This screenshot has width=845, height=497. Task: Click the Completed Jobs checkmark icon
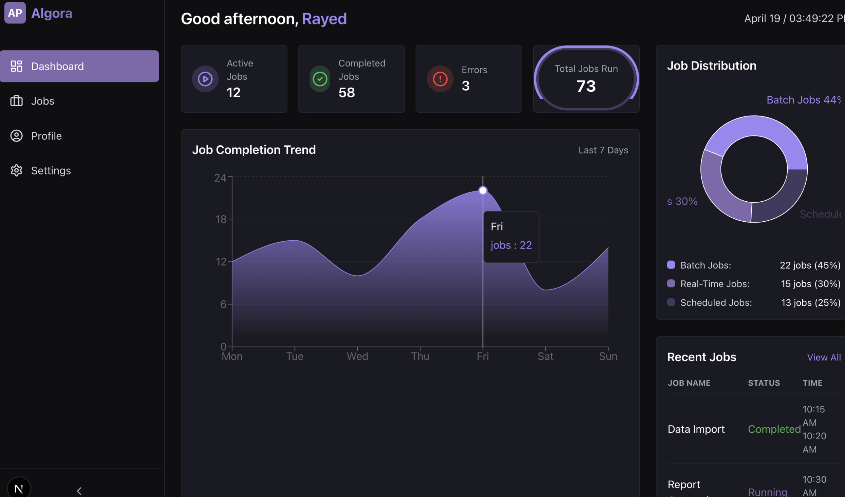320,79
